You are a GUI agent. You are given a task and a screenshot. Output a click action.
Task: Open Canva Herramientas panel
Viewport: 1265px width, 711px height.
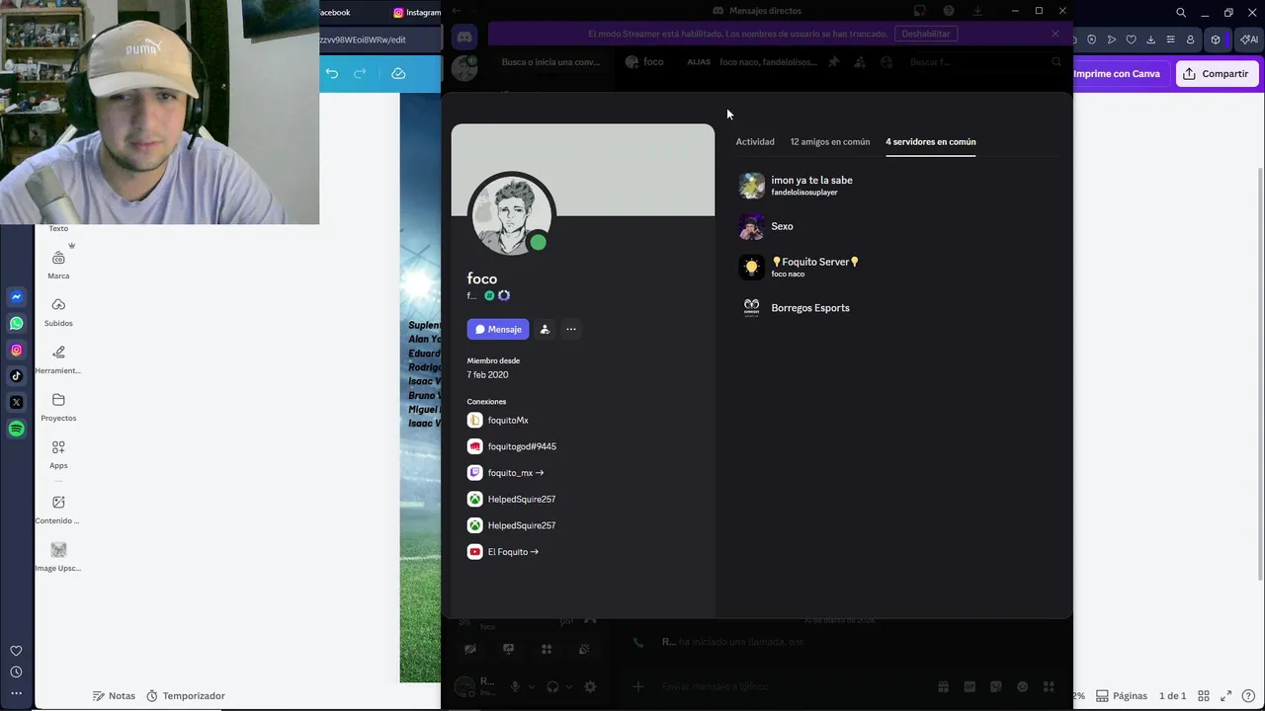coord(58,359)
